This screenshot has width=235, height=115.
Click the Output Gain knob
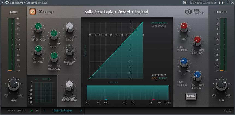pyautogui.click(x=221, y=85)
